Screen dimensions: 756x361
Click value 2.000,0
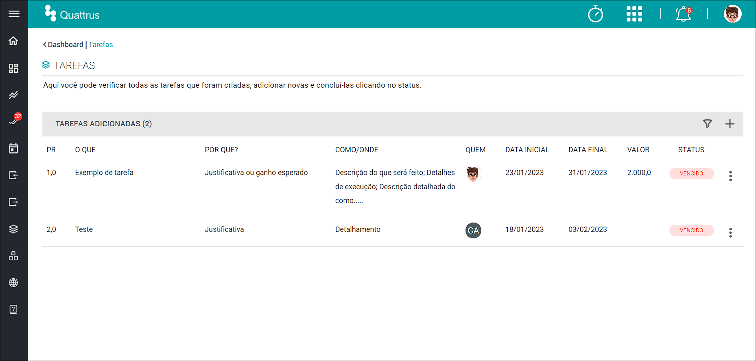639,173
